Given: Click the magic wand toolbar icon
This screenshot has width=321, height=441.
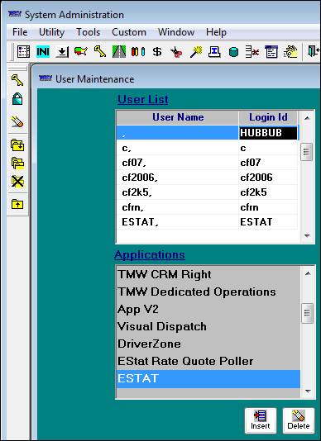Looking at the screenshot, I should (195, 52).
